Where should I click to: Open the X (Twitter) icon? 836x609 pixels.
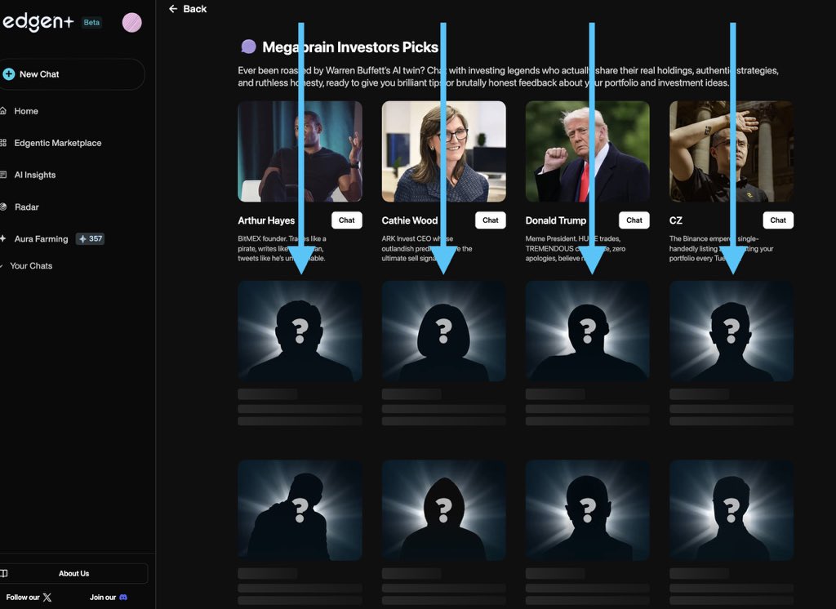click(47, 598)
